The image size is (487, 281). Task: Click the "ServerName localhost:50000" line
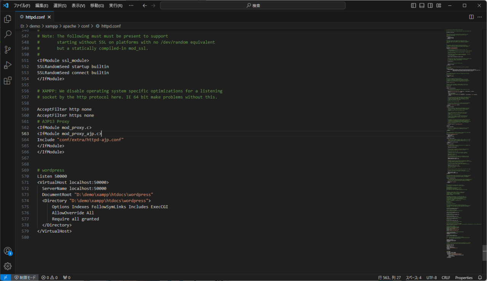pos(74,188)
